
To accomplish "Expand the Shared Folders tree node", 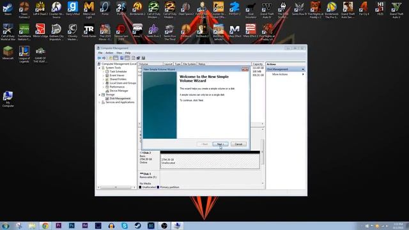I will [104, 79].
